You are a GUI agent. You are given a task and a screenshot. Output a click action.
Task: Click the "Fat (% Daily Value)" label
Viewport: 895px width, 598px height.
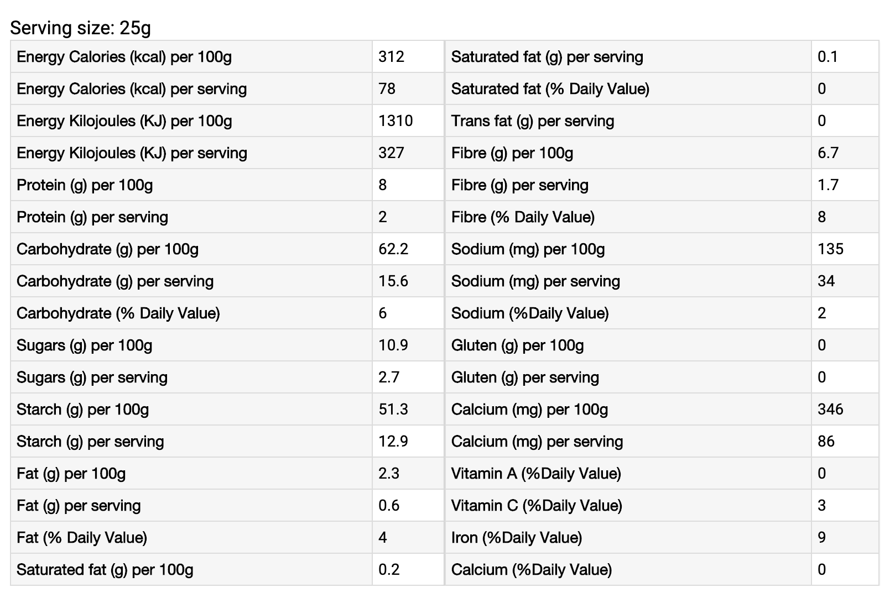pyautogui.click(x=82, y=537)
